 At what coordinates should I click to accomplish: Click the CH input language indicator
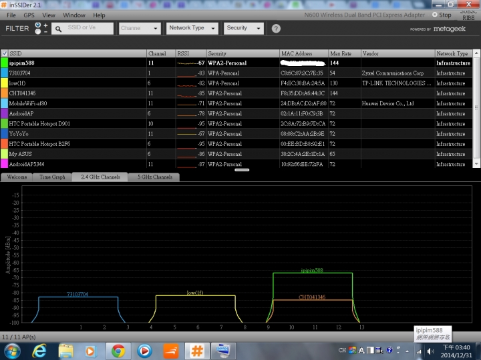342,350
